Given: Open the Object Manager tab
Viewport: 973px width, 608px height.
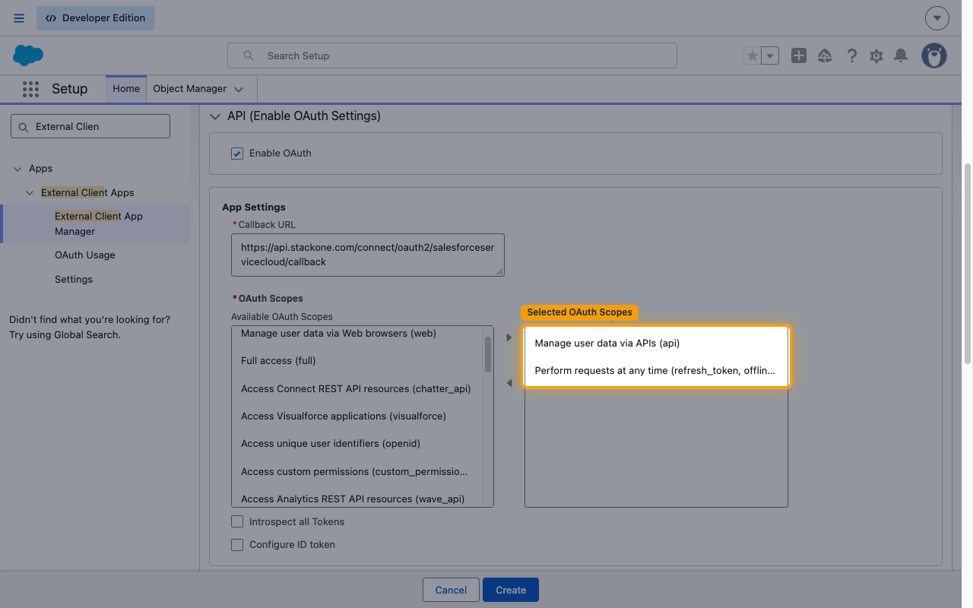Looking at the screenshot, I should click(189, 88).
